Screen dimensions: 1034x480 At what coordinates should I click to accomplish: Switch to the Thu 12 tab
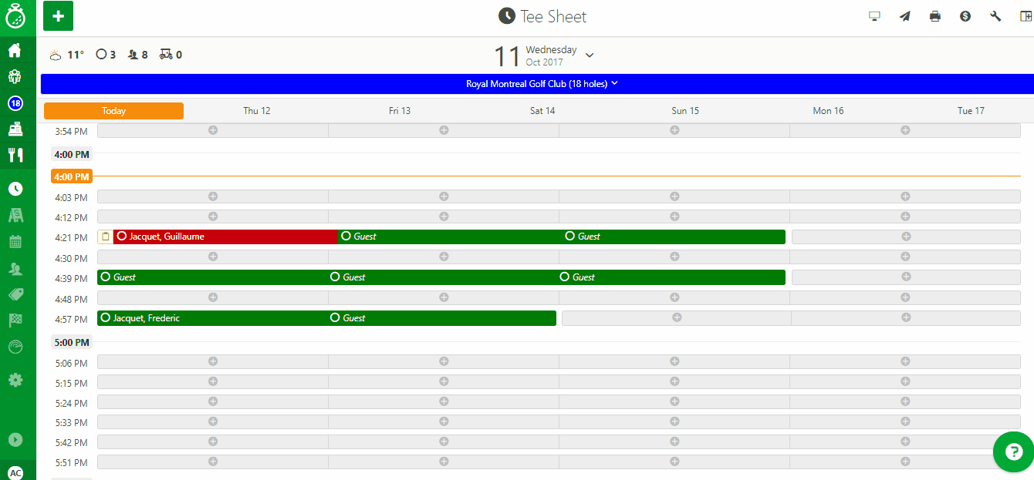click(x=256, y=111)
